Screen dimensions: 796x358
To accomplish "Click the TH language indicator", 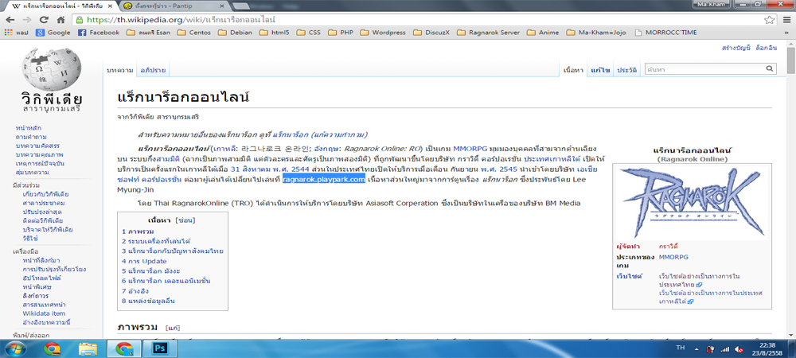I will point(681,348).
